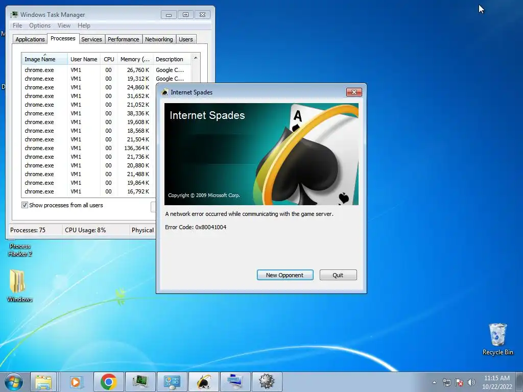Open the Options menu in Task Manager
The height and width of the screenshot is (392, 523).
point(40,26)
